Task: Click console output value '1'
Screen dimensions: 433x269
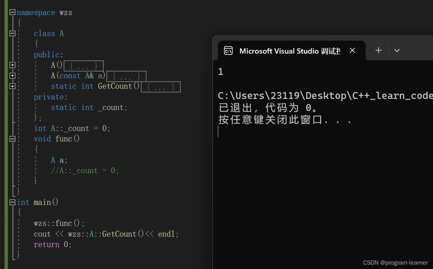Action: 221,72
